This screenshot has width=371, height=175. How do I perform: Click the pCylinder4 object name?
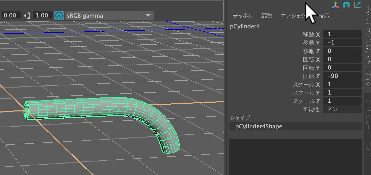pyautogui.click(x=245, y=26)
